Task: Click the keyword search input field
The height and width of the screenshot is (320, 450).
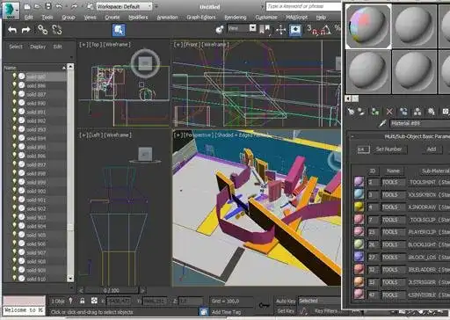Action: 303,6
